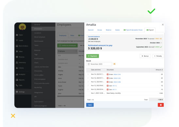Viewport: 179px width, 127px height.
Task: Expand the Sale #A111 payroll row
Action: pyautogui.click(x=88, y=89)
